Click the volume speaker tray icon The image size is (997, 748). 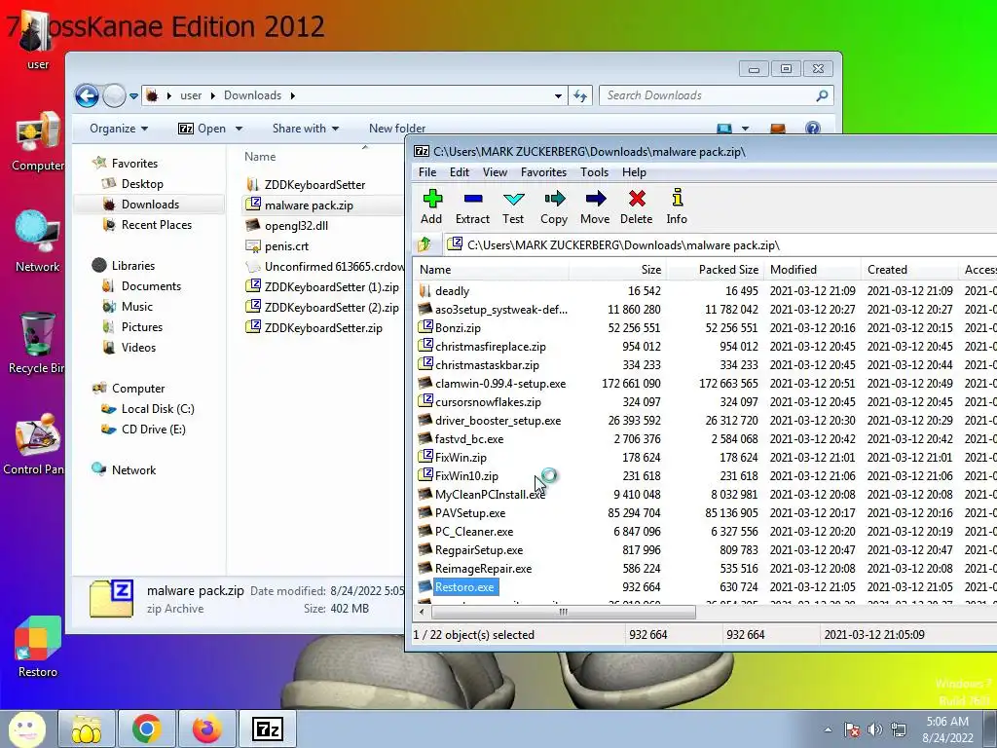875,729
